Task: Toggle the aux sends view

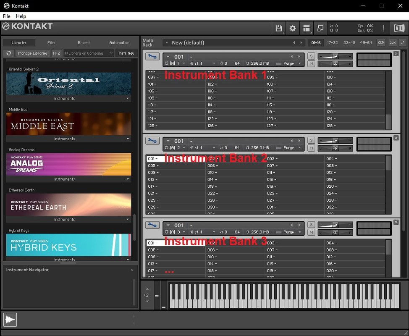Action: click(392, 42)
